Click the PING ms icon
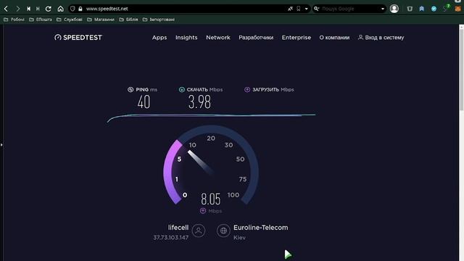This screenshot has width=464, height=261. pos(130,89)
